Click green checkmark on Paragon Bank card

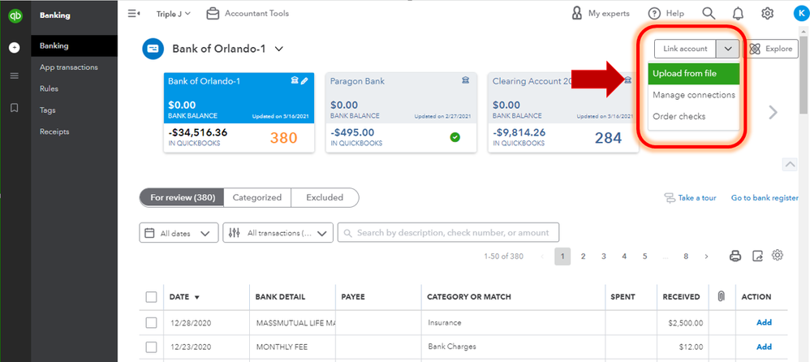455,137
